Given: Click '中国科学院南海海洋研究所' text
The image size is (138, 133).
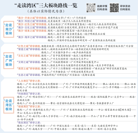Looking at the screenshot, I should pos(72,41).
